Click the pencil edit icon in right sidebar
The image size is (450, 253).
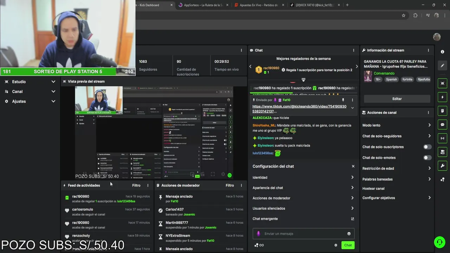pos(442,65)
